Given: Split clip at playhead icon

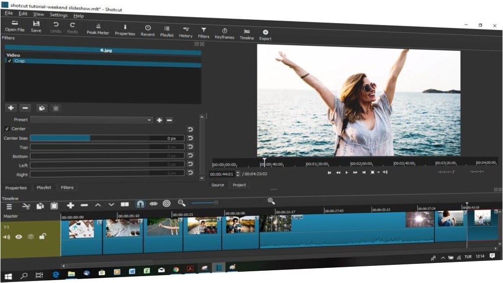Looking at the screenshot, I should point(125,204).
